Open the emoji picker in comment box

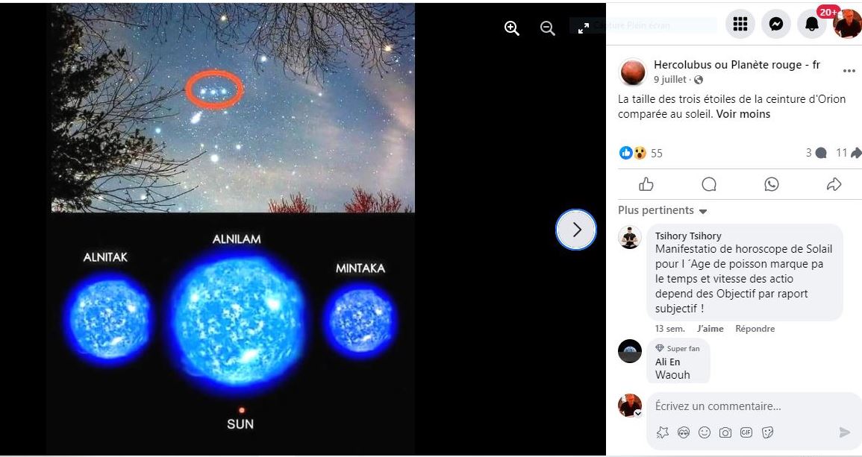click(705, 432)
